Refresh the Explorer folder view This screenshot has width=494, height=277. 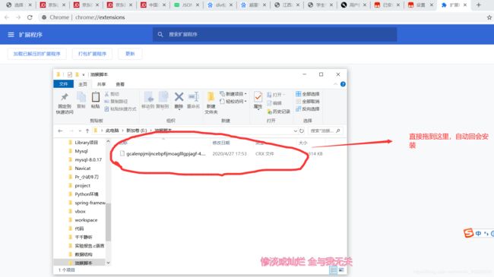(302, 131)
